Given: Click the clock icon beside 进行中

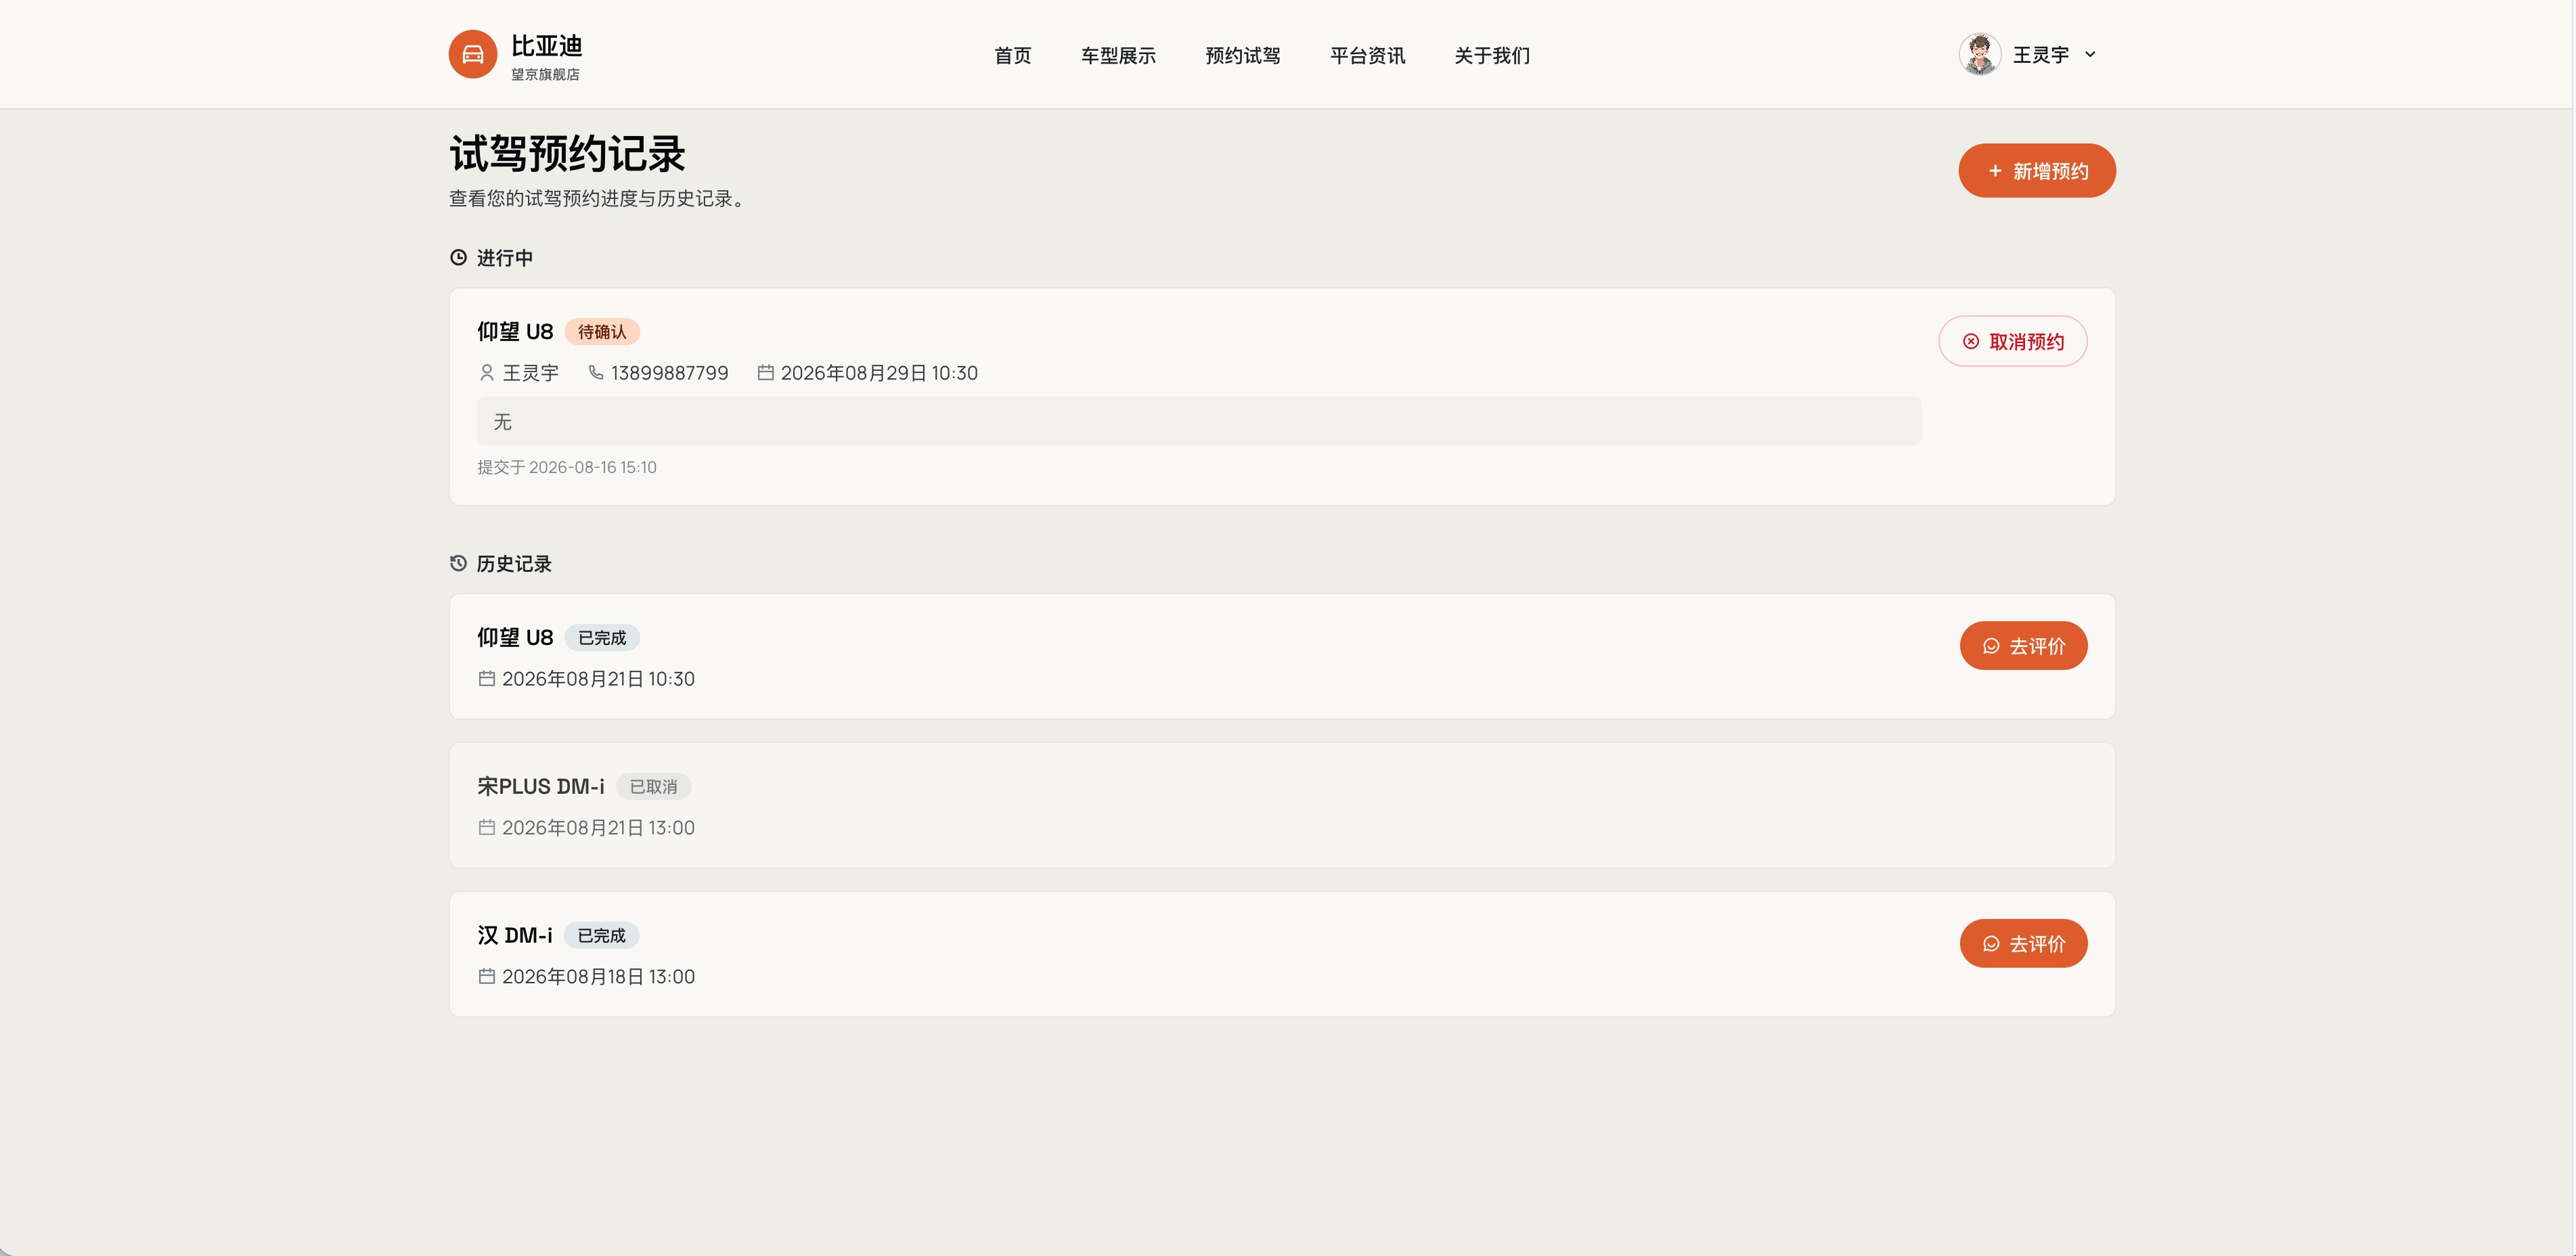Looking at the screenshot, I should click(x=458, y=258).
